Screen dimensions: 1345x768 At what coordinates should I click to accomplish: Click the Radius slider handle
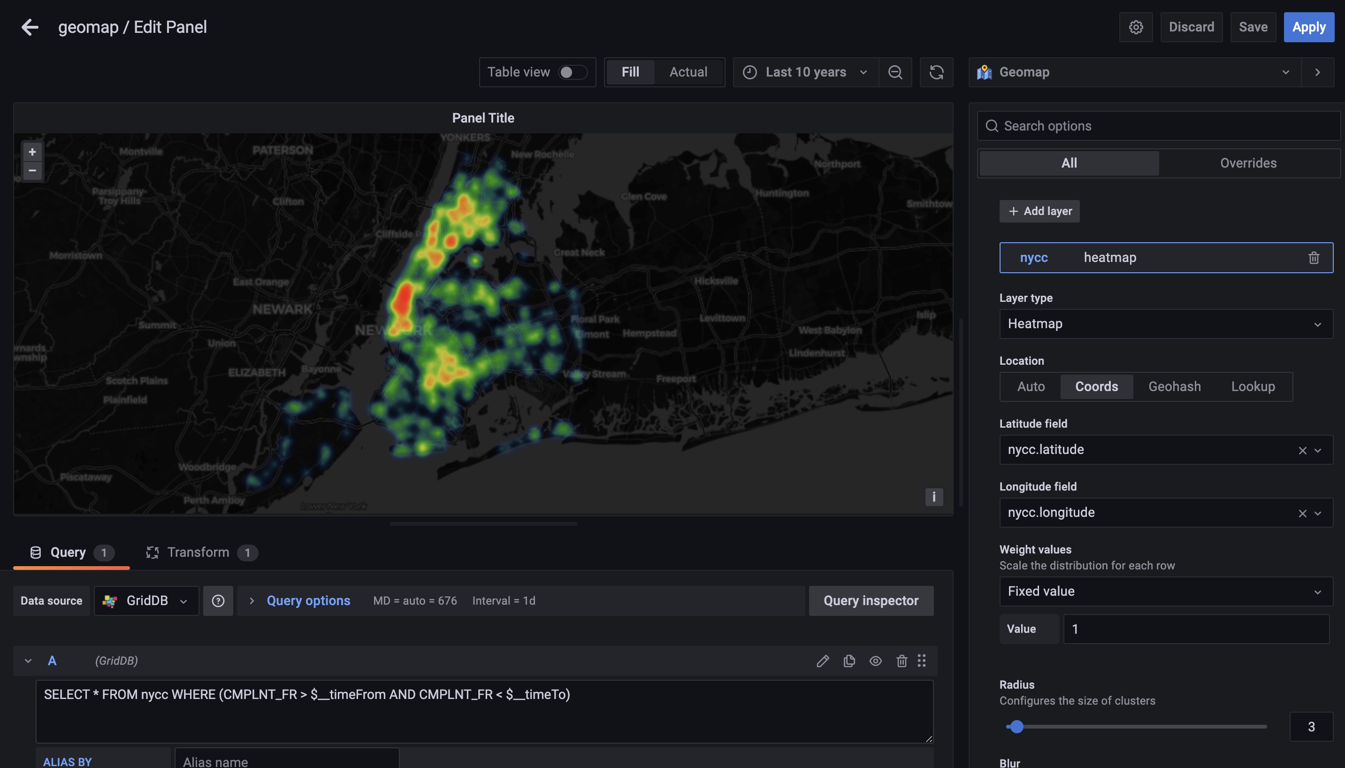click(1016, 726)
